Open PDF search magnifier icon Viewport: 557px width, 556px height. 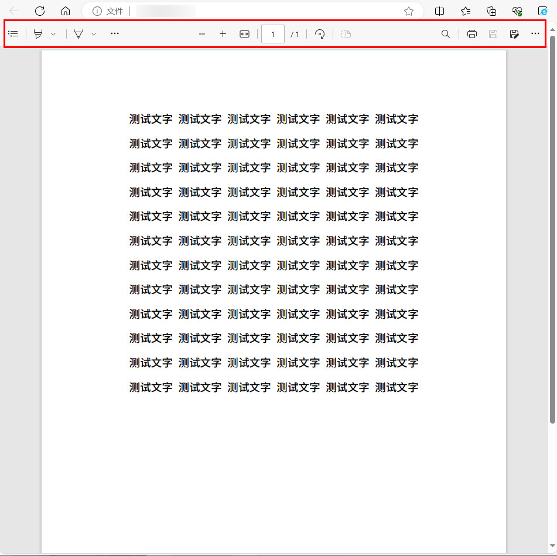(x=446, y=34)
